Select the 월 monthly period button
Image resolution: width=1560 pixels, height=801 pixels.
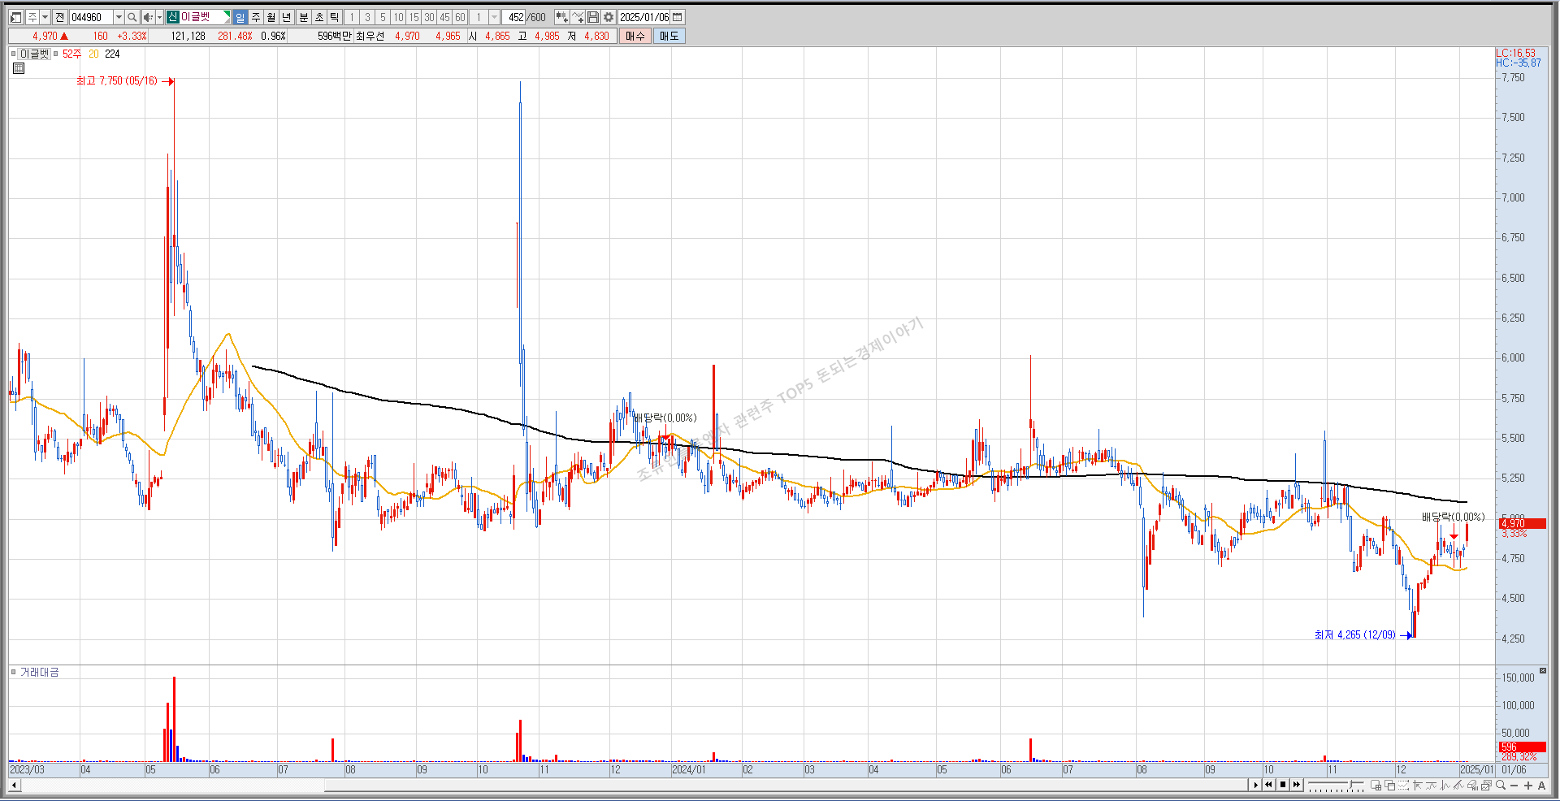tap(271, 17)
